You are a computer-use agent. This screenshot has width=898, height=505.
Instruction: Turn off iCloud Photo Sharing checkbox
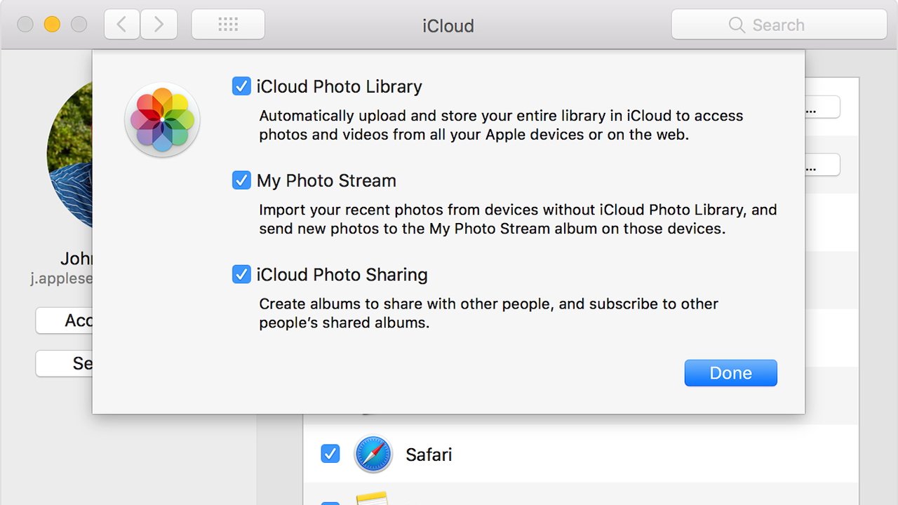pos(241,274)
